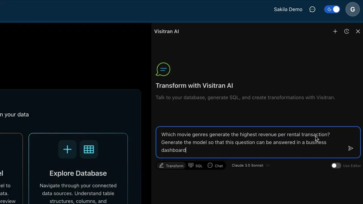Screen dimensions: 363x204
Task: Click the plus icon in Explore Database card
Action: pos(67,149)
